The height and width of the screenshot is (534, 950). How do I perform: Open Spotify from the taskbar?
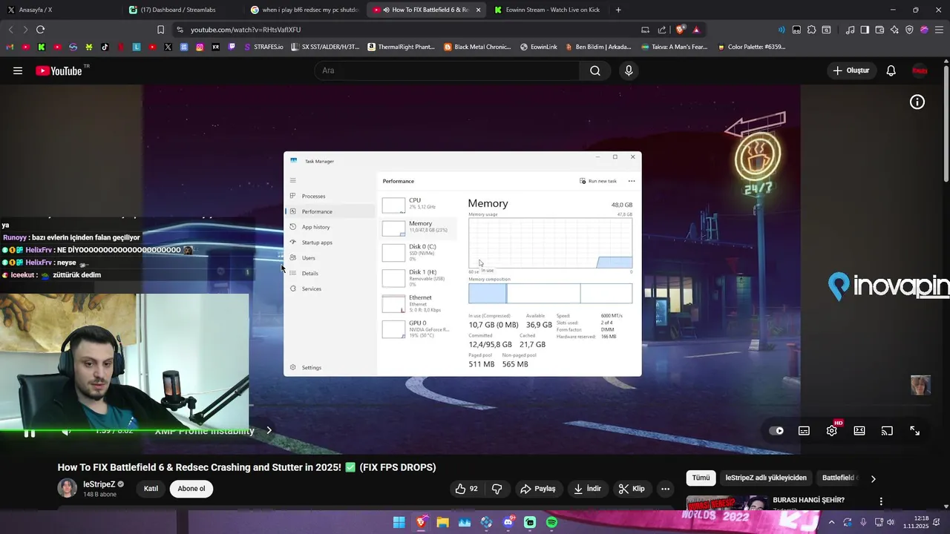[551, 522]
